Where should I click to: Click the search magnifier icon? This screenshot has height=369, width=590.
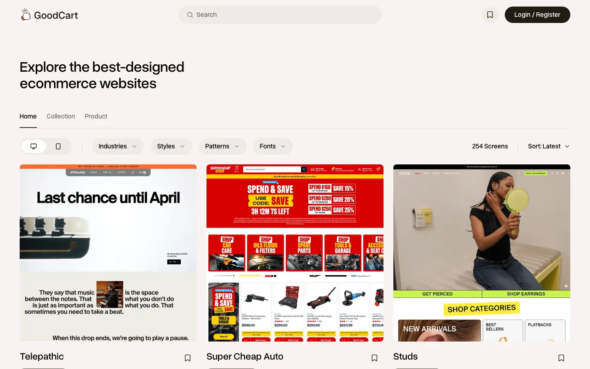(x=190, y=15)
